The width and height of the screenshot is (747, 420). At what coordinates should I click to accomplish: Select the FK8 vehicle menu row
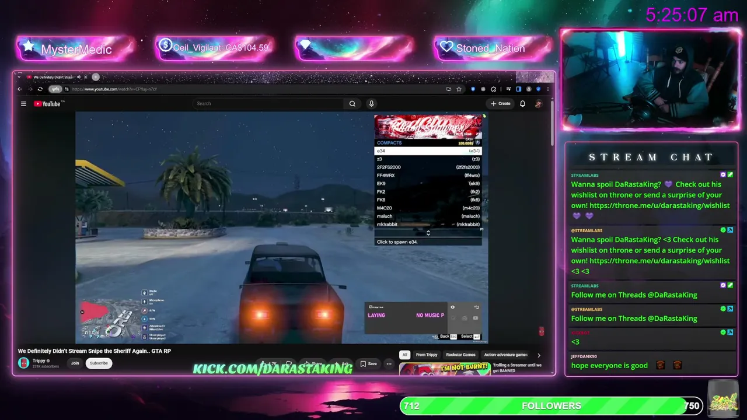click(428, 200)
